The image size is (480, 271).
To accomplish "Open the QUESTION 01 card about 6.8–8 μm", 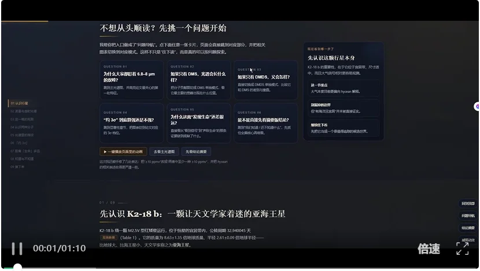I will click(131, 80).
